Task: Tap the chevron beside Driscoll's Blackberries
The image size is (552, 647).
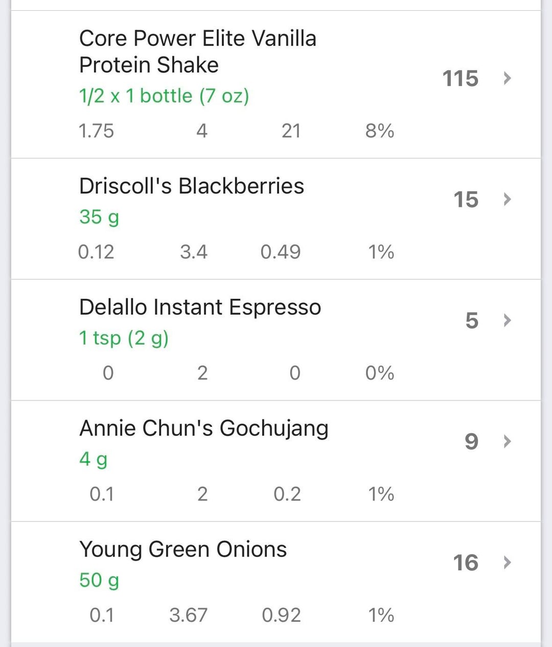Action: pos(507,199)
